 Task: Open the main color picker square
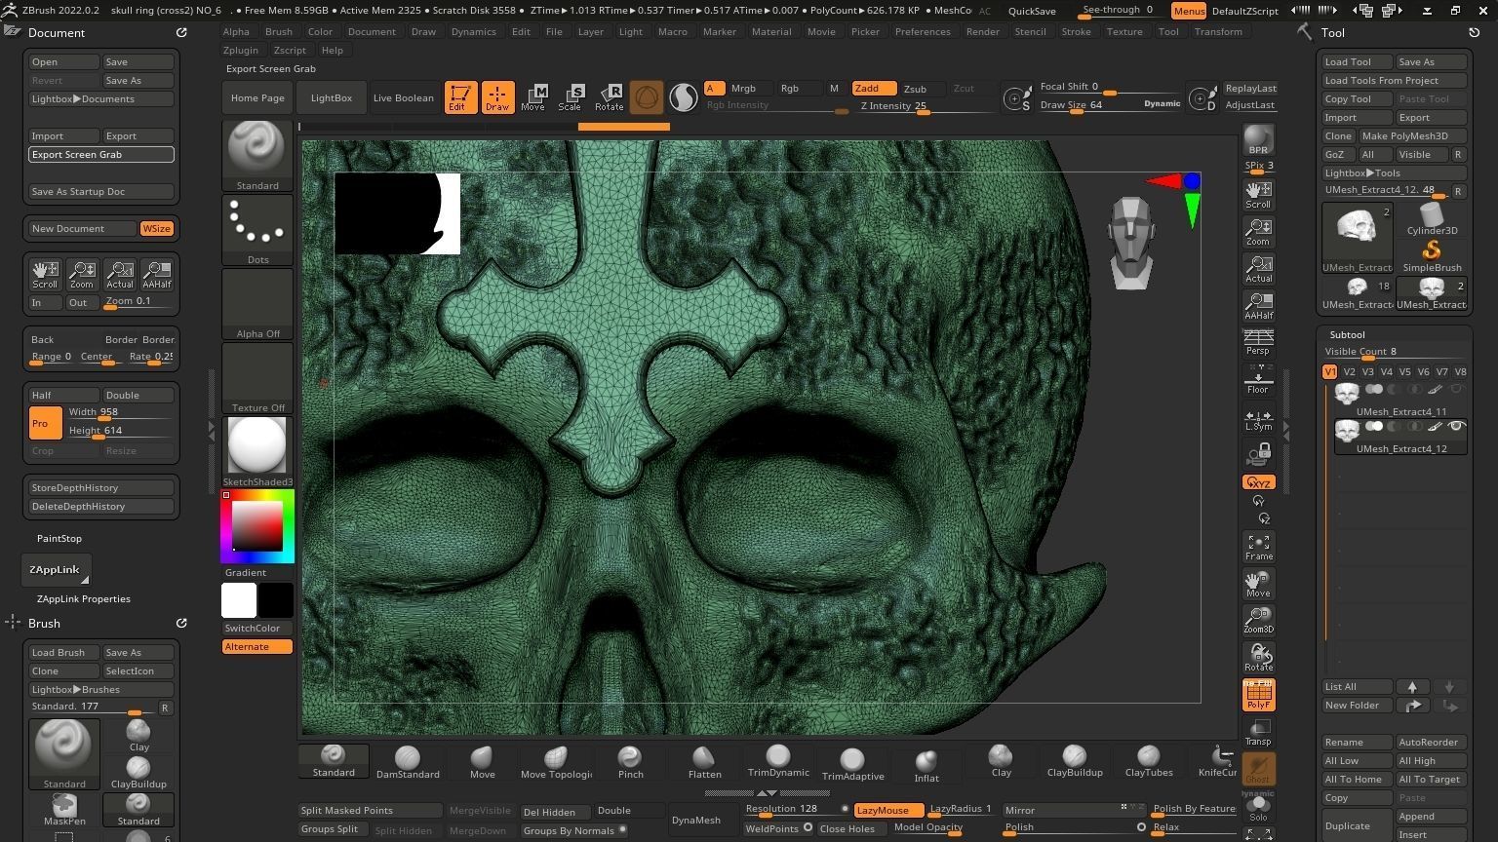257,526
